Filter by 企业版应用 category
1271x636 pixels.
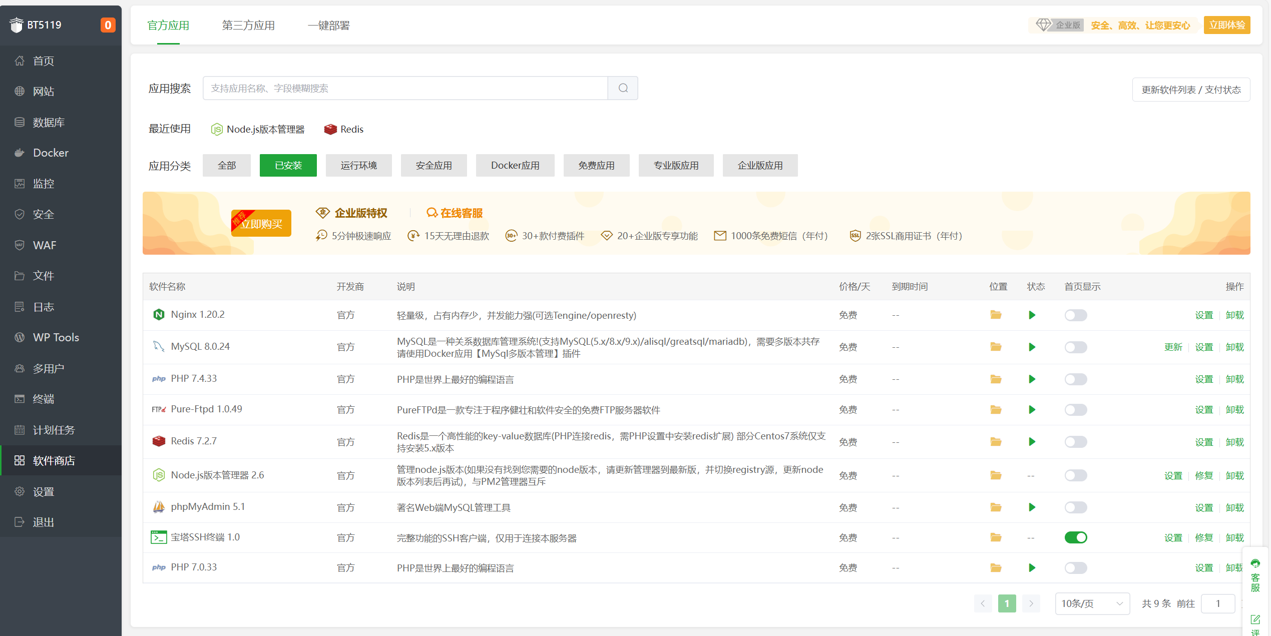coord(760,165)
